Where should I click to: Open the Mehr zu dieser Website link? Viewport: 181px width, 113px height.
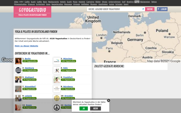click(x=27, y=46)
